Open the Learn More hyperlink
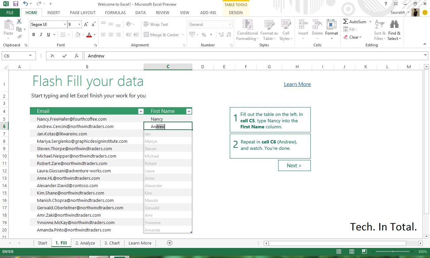Image resolution: width=430 pixels, height=258 pixels. click(x=297, y=84)
